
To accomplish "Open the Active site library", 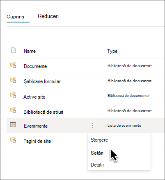I will (34, 97).
